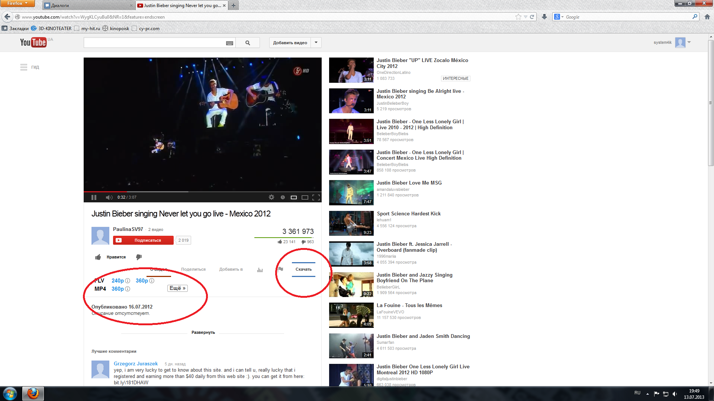This screenshot has height=401, width=714.
Task: Click the Подписаться subscribe button
Action: (x=143, y=240)
